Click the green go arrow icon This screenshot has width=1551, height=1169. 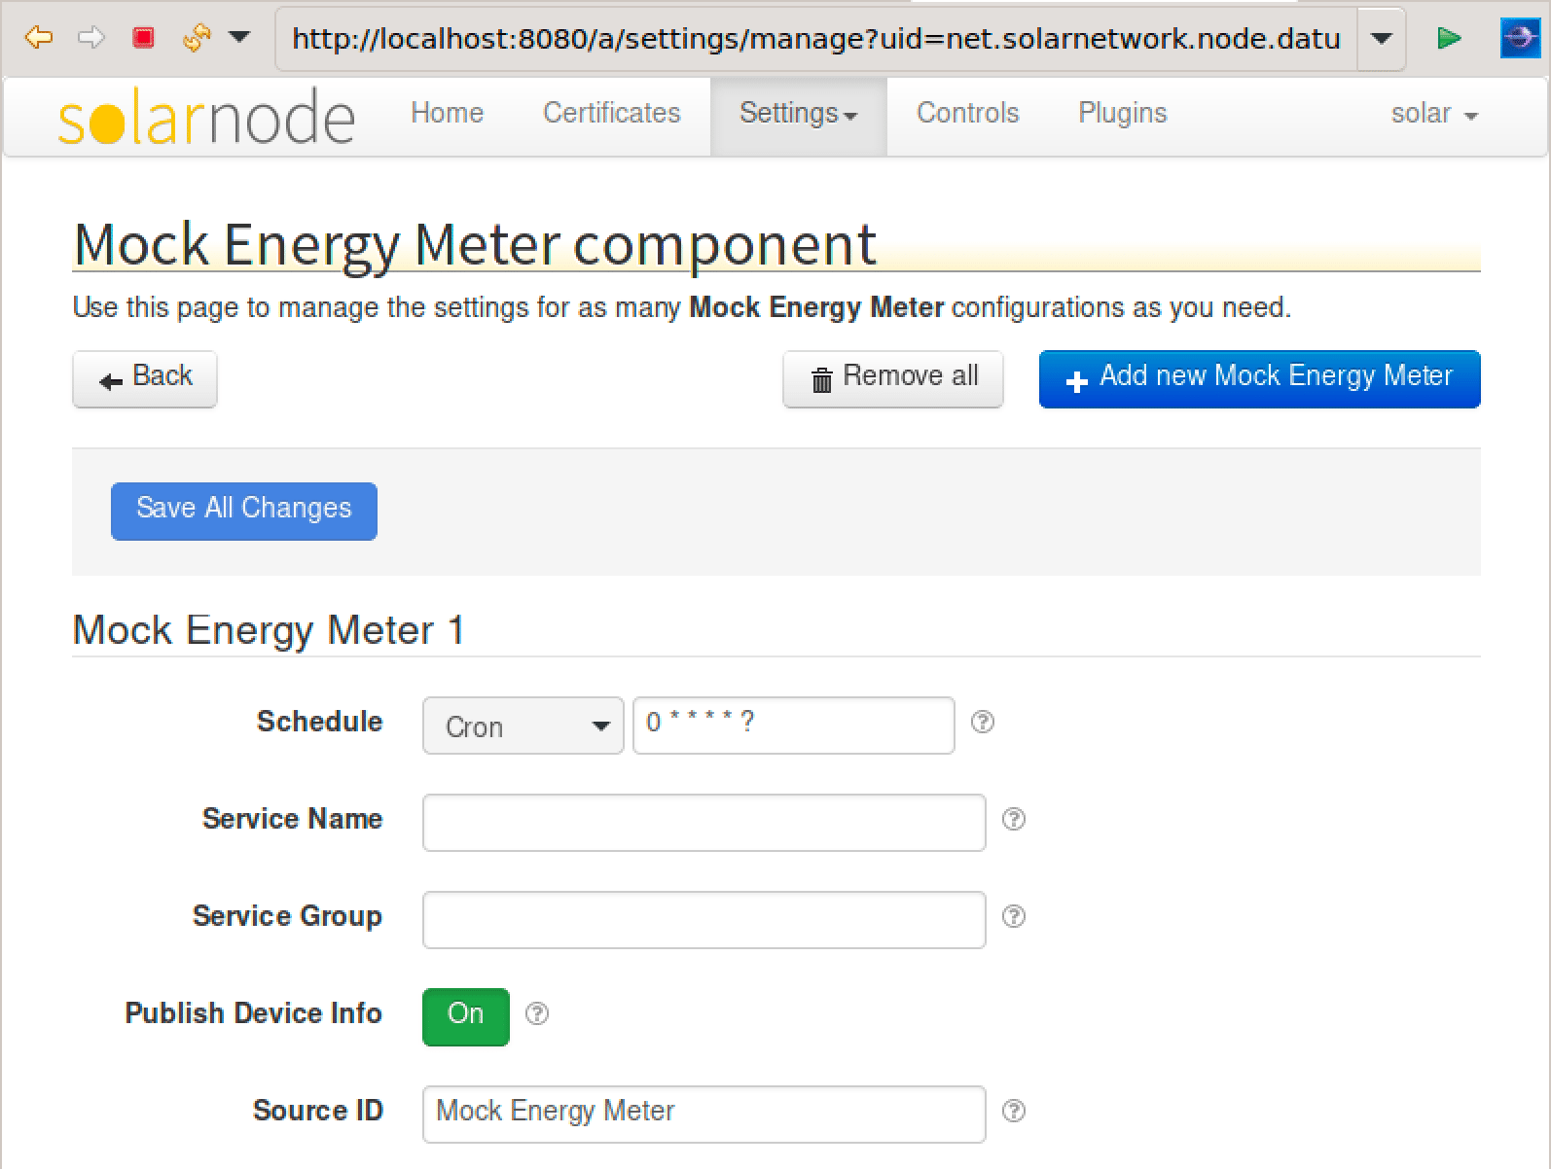(1449, 39)
